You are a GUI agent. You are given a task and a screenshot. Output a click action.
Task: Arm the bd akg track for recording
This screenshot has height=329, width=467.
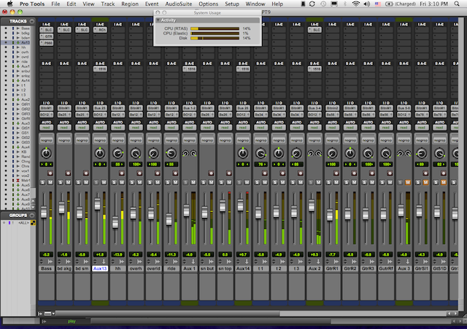(68, 173)
